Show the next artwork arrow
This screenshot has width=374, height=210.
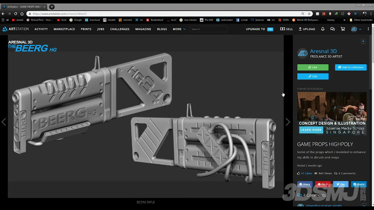(288, 122)
